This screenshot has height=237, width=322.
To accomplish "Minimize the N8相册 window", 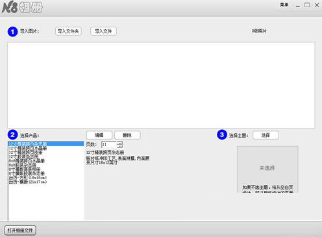I will (x=298, y=5).
